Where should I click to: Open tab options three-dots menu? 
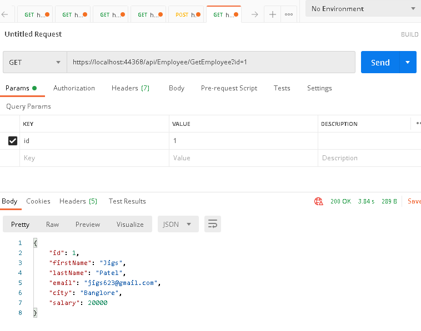point(289,14)
